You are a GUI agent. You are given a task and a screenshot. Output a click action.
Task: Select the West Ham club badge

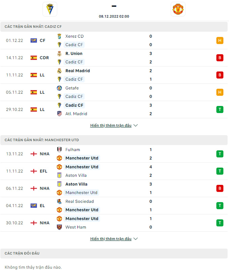[59, 227]
